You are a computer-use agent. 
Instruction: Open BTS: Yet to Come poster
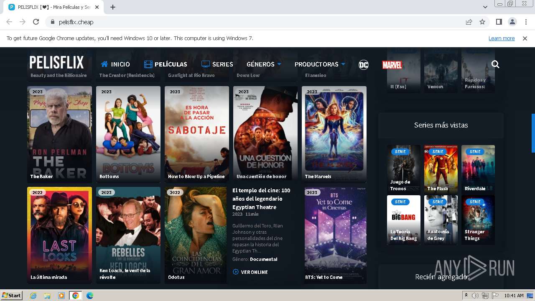click(336, 235)
